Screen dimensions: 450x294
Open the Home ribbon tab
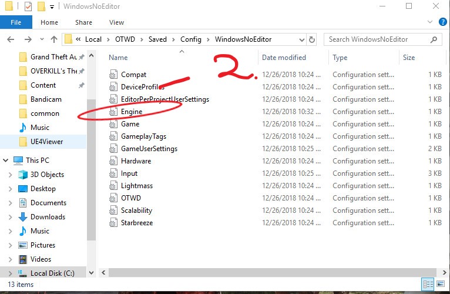pyautogui.click(x=49, y=22)
